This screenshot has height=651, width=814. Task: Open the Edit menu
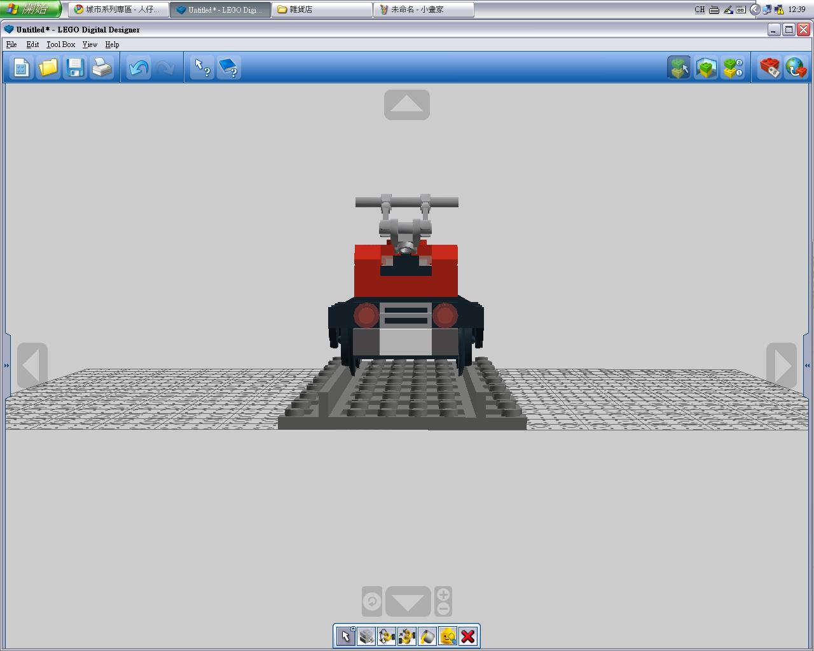coord(32,45)
